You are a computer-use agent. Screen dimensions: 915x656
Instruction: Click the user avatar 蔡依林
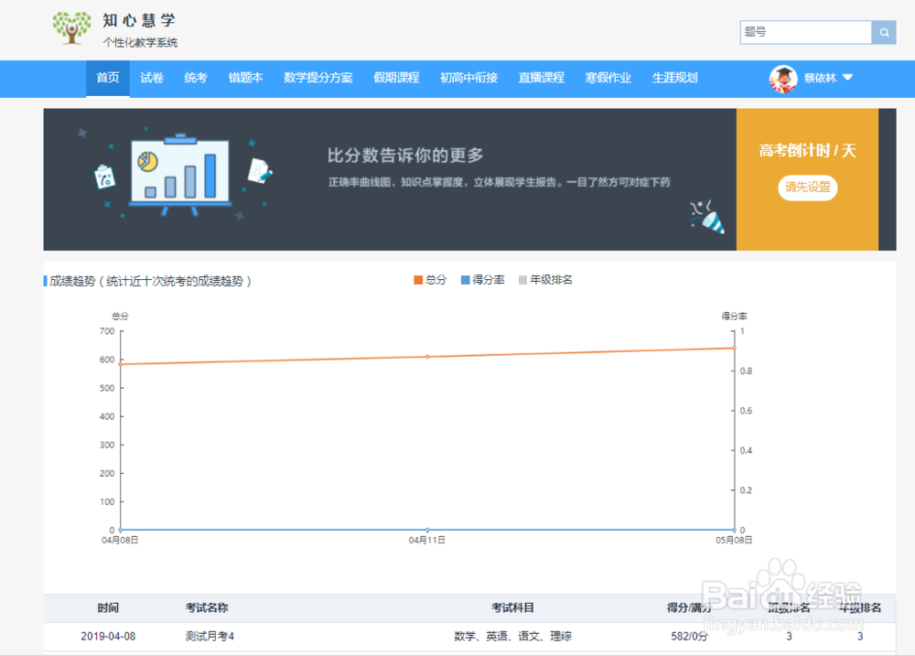point(783,79)
